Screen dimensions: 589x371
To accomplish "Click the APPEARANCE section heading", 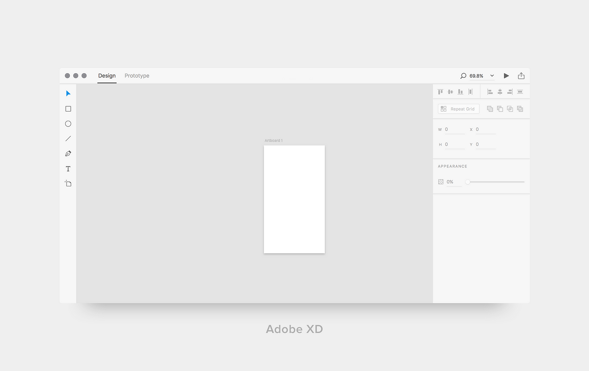I will pyautogui.click(x=453, y=166).
